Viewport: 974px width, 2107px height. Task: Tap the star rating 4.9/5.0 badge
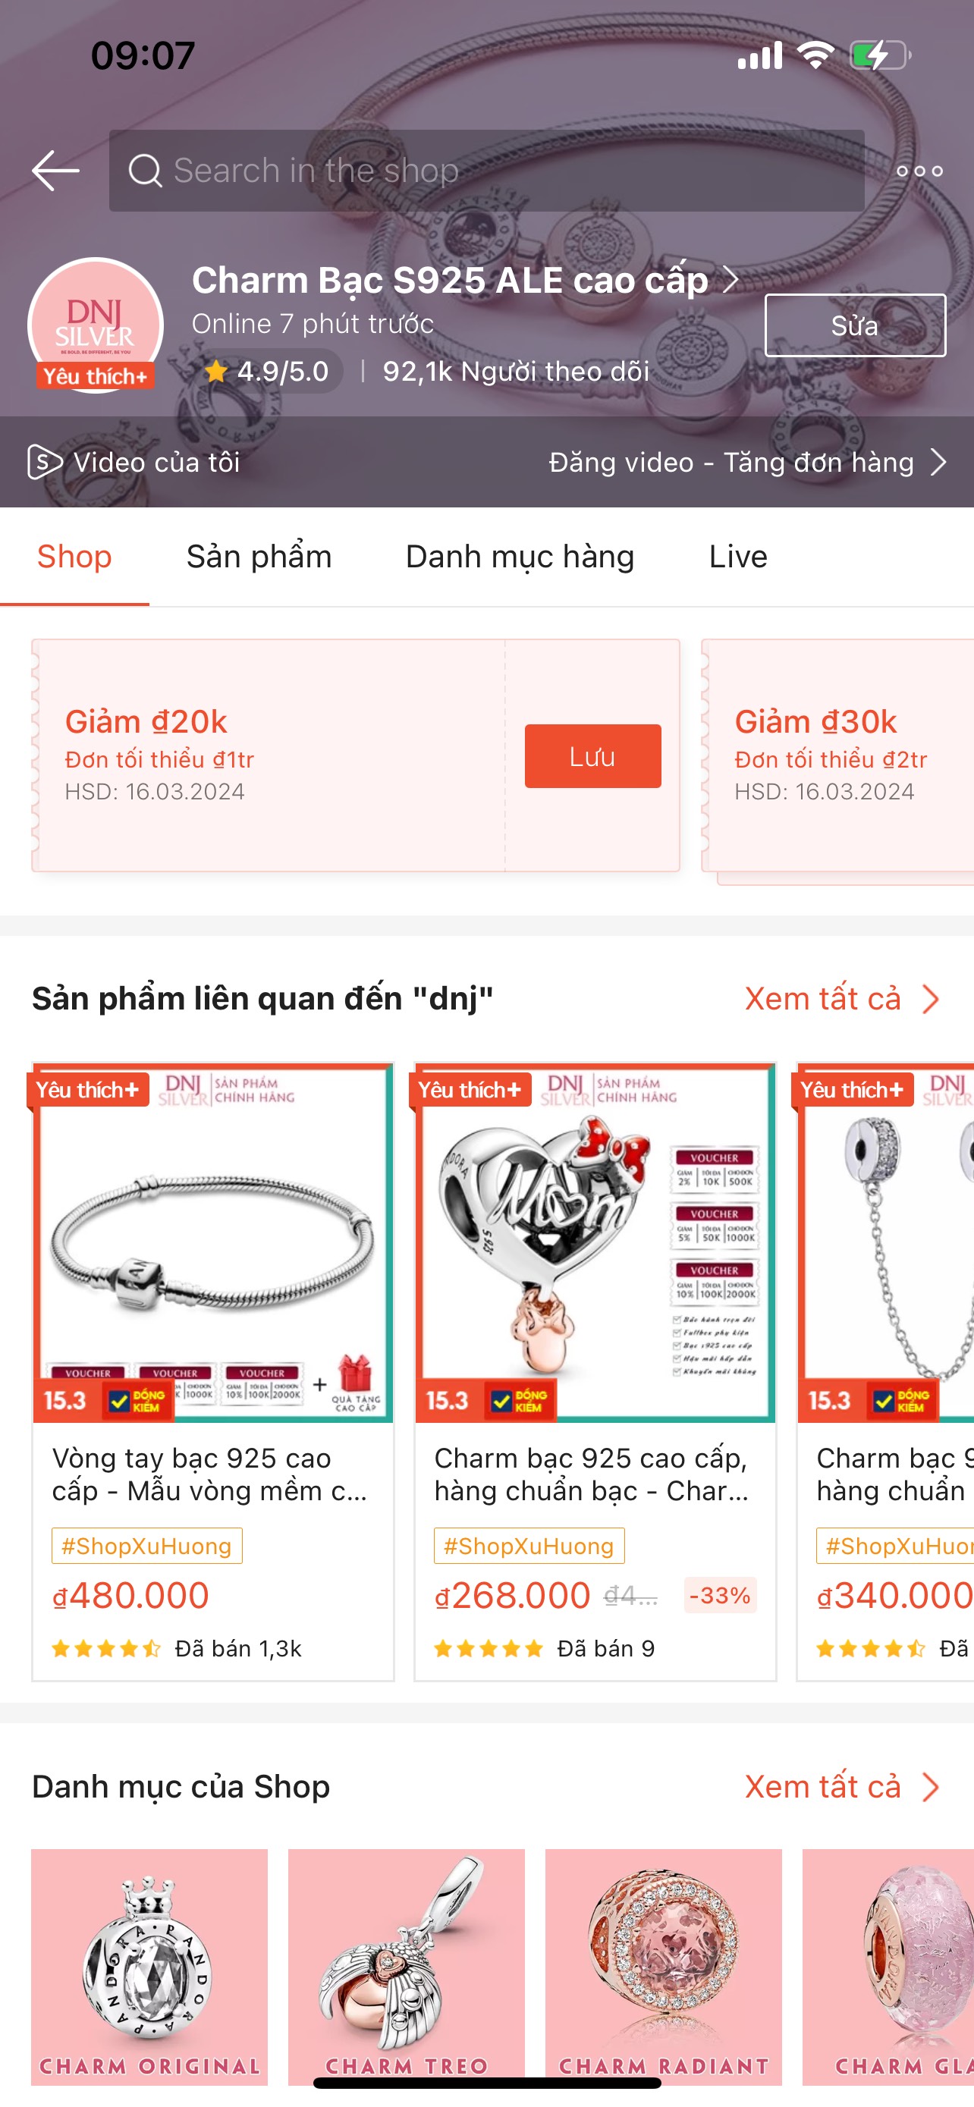click(x=268, y=372)
